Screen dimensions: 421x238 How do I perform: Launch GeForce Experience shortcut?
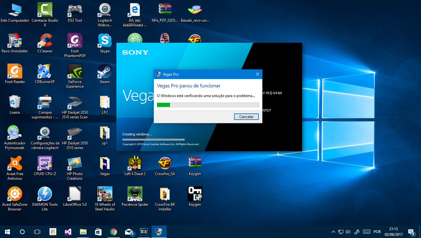(x=75, y=76)
